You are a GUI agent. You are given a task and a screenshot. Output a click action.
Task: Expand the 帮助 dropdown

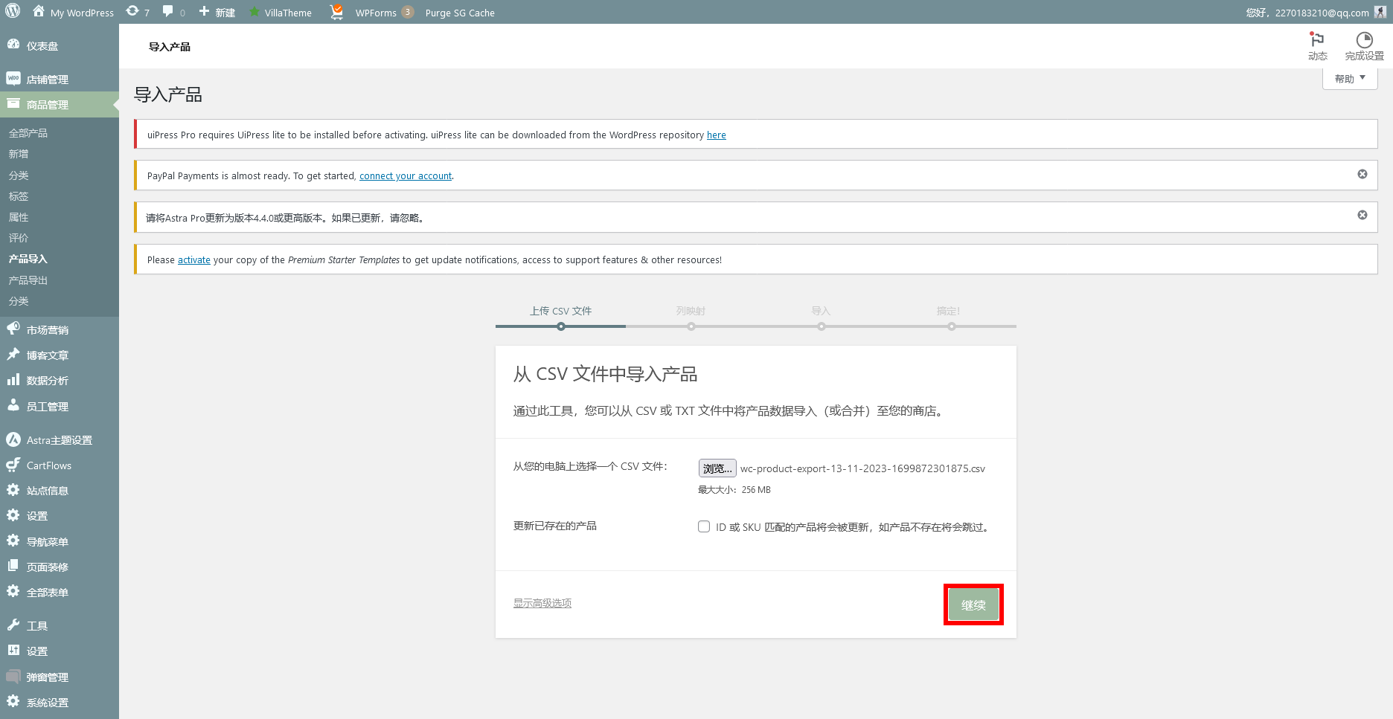point(1349,78)
